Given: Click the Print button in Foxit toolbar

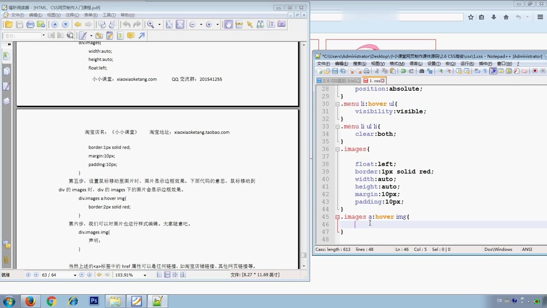Looking at the screenshot, I should pos(29,24).
